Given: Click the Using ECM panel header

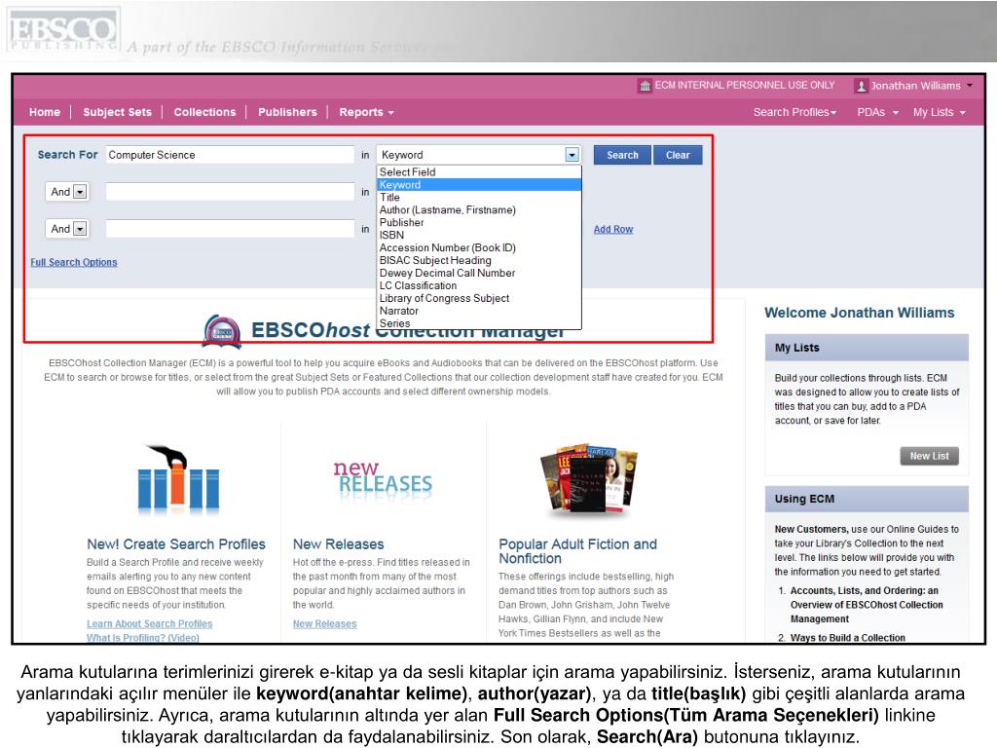Looking at the screenshot, I should tap(867, 500).
